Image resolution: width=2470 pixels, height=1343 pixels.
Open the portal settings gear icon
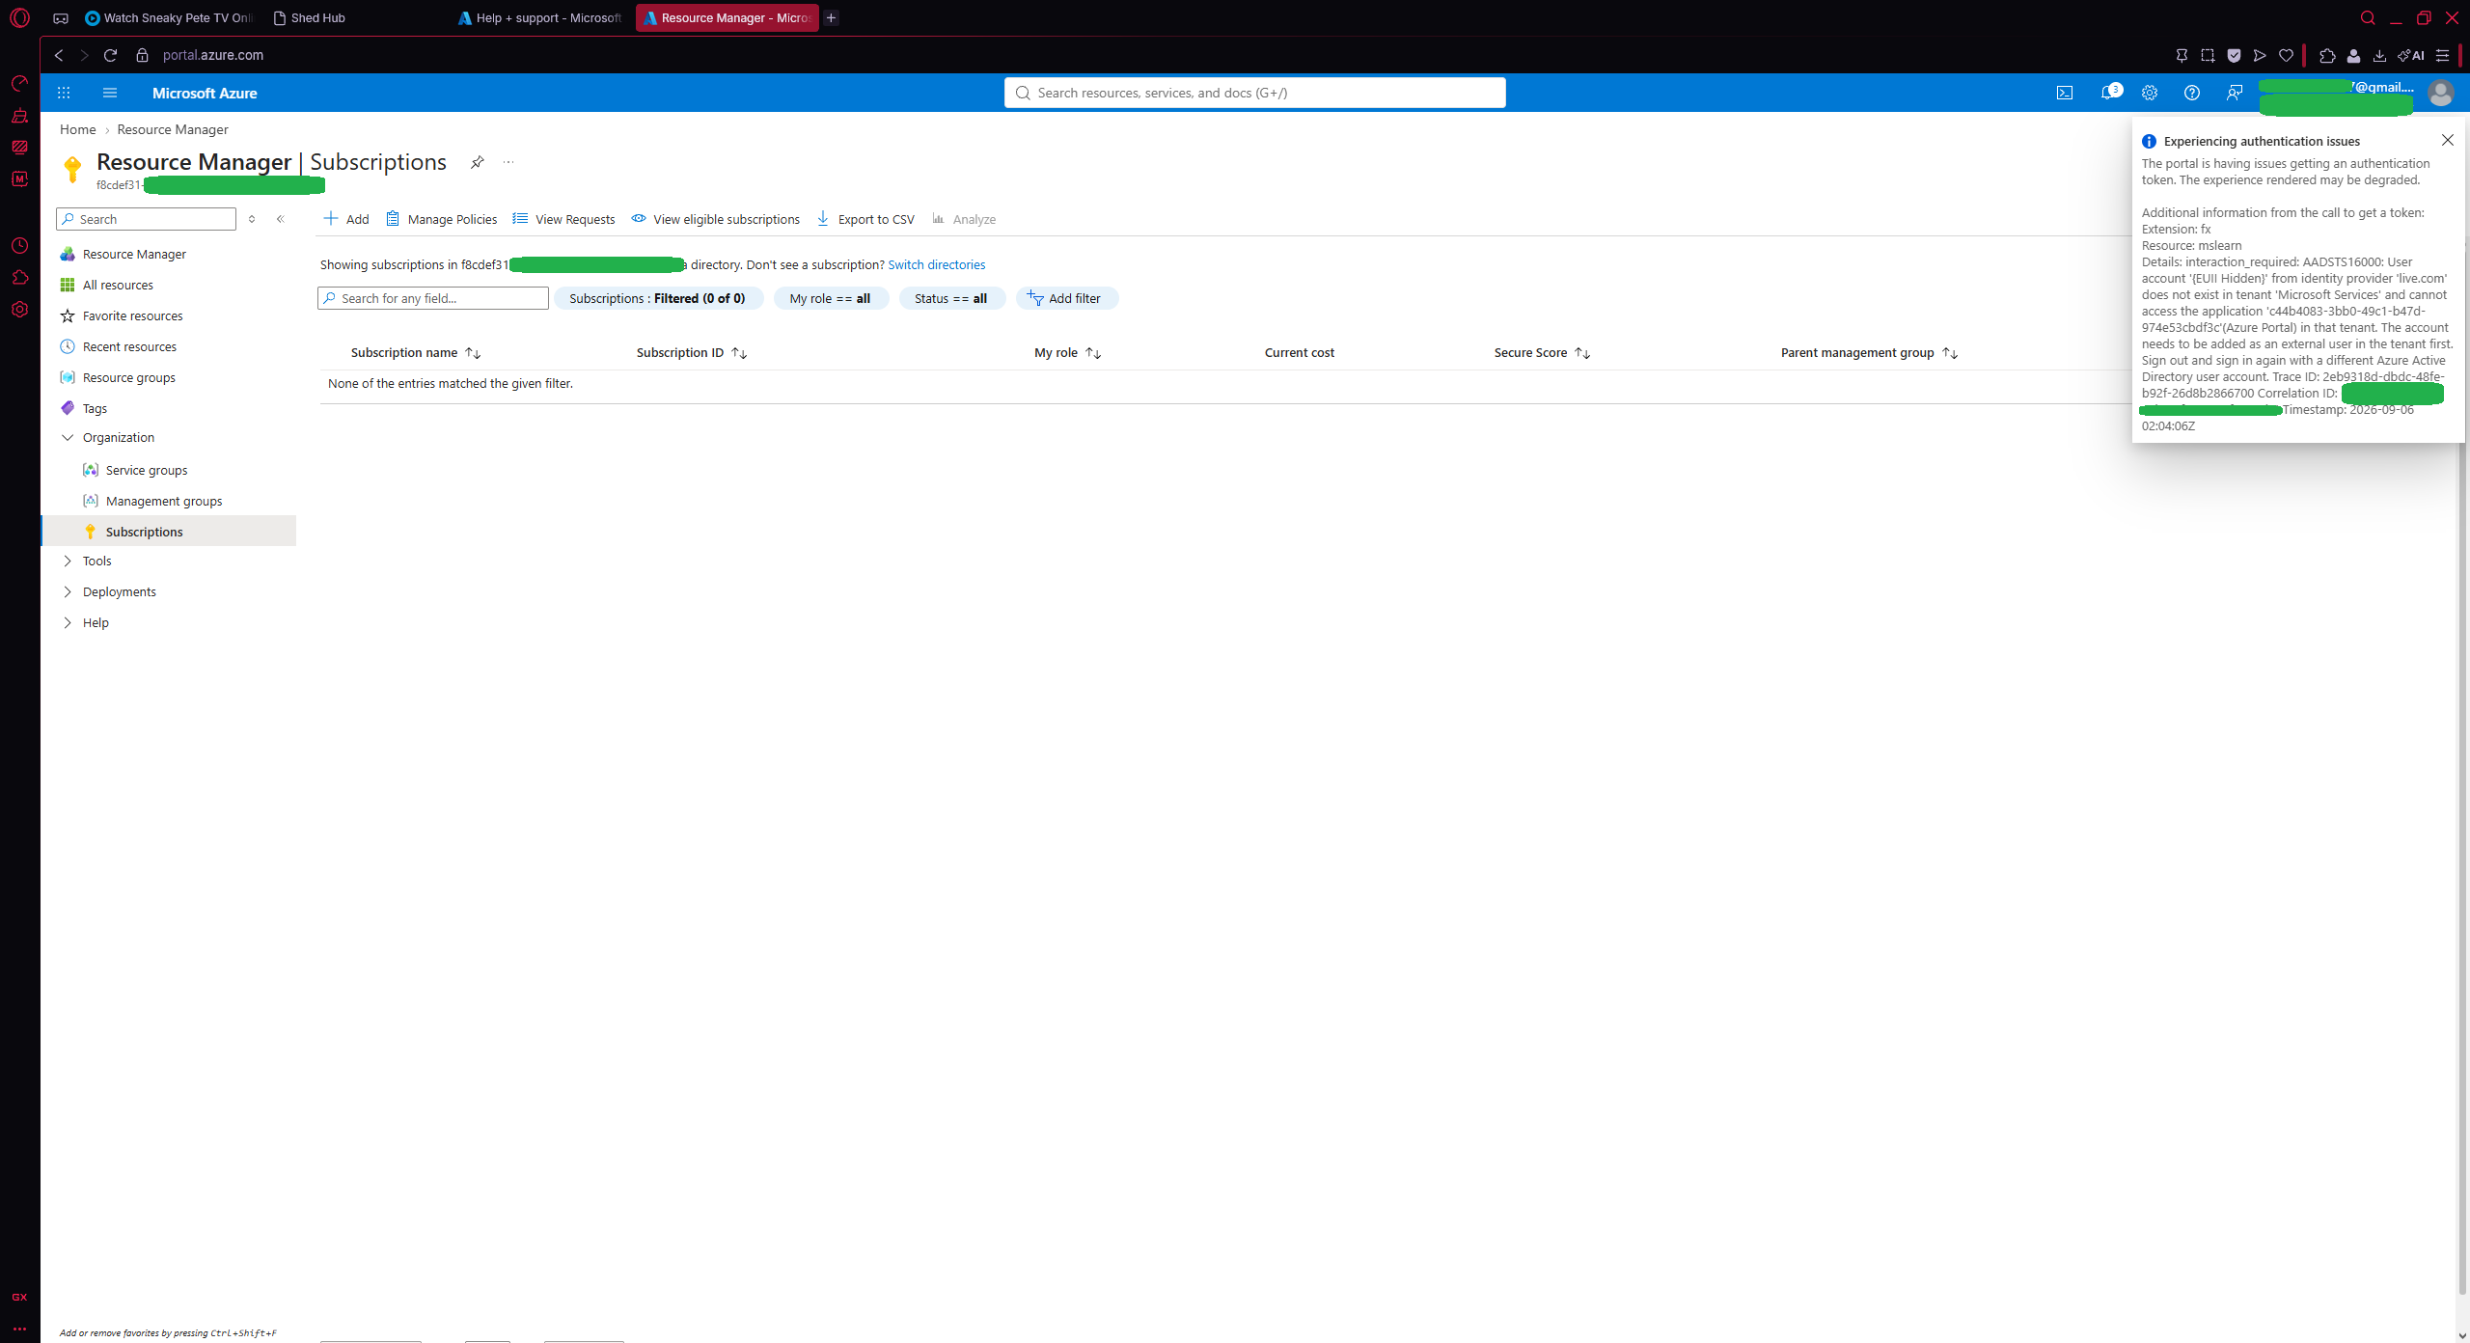(2150, 93)
